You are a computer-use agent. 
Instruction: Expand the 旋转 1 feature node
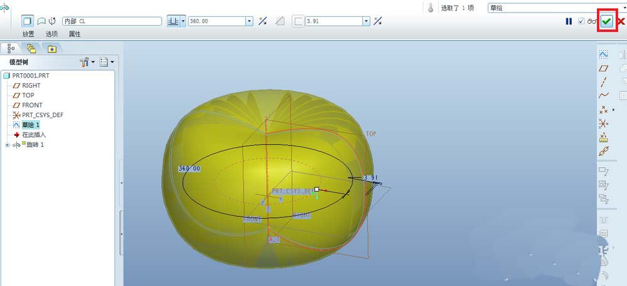(x=7, y=145)
